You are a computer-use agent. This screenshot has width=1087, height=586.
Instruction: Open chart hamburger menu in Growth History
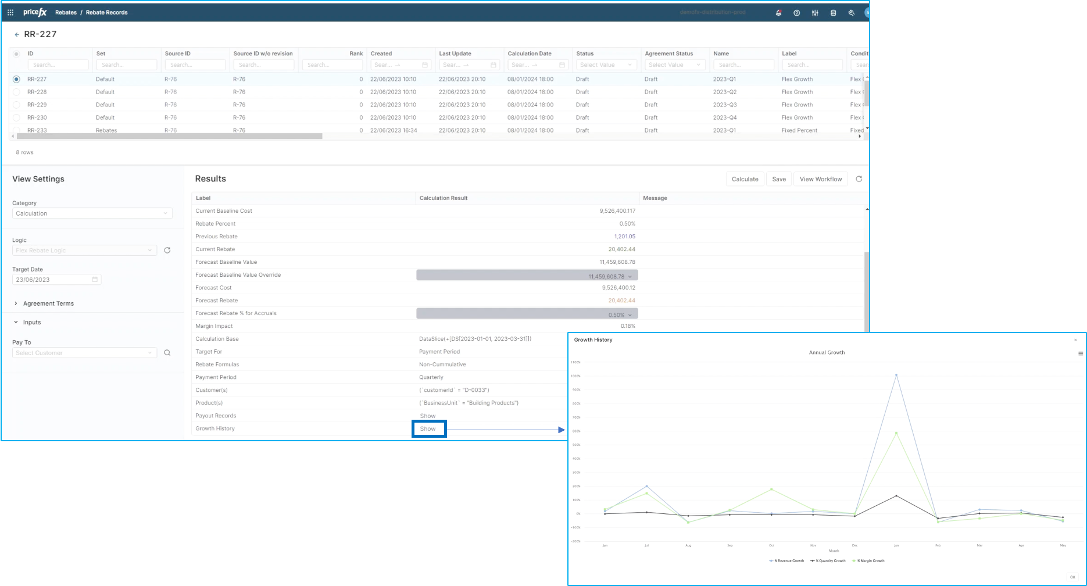pyautogui.click(x=1080, y=353)
